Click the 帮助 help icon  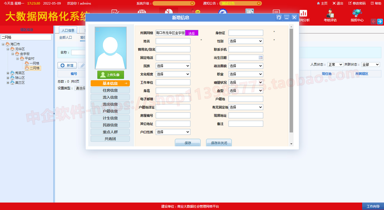pos(372,3)
